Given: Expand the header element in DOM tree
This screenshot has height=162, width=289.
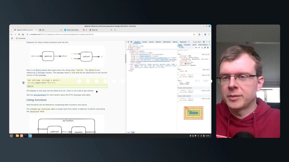Looking at the screenshot, I should click(x=130, y=51).
